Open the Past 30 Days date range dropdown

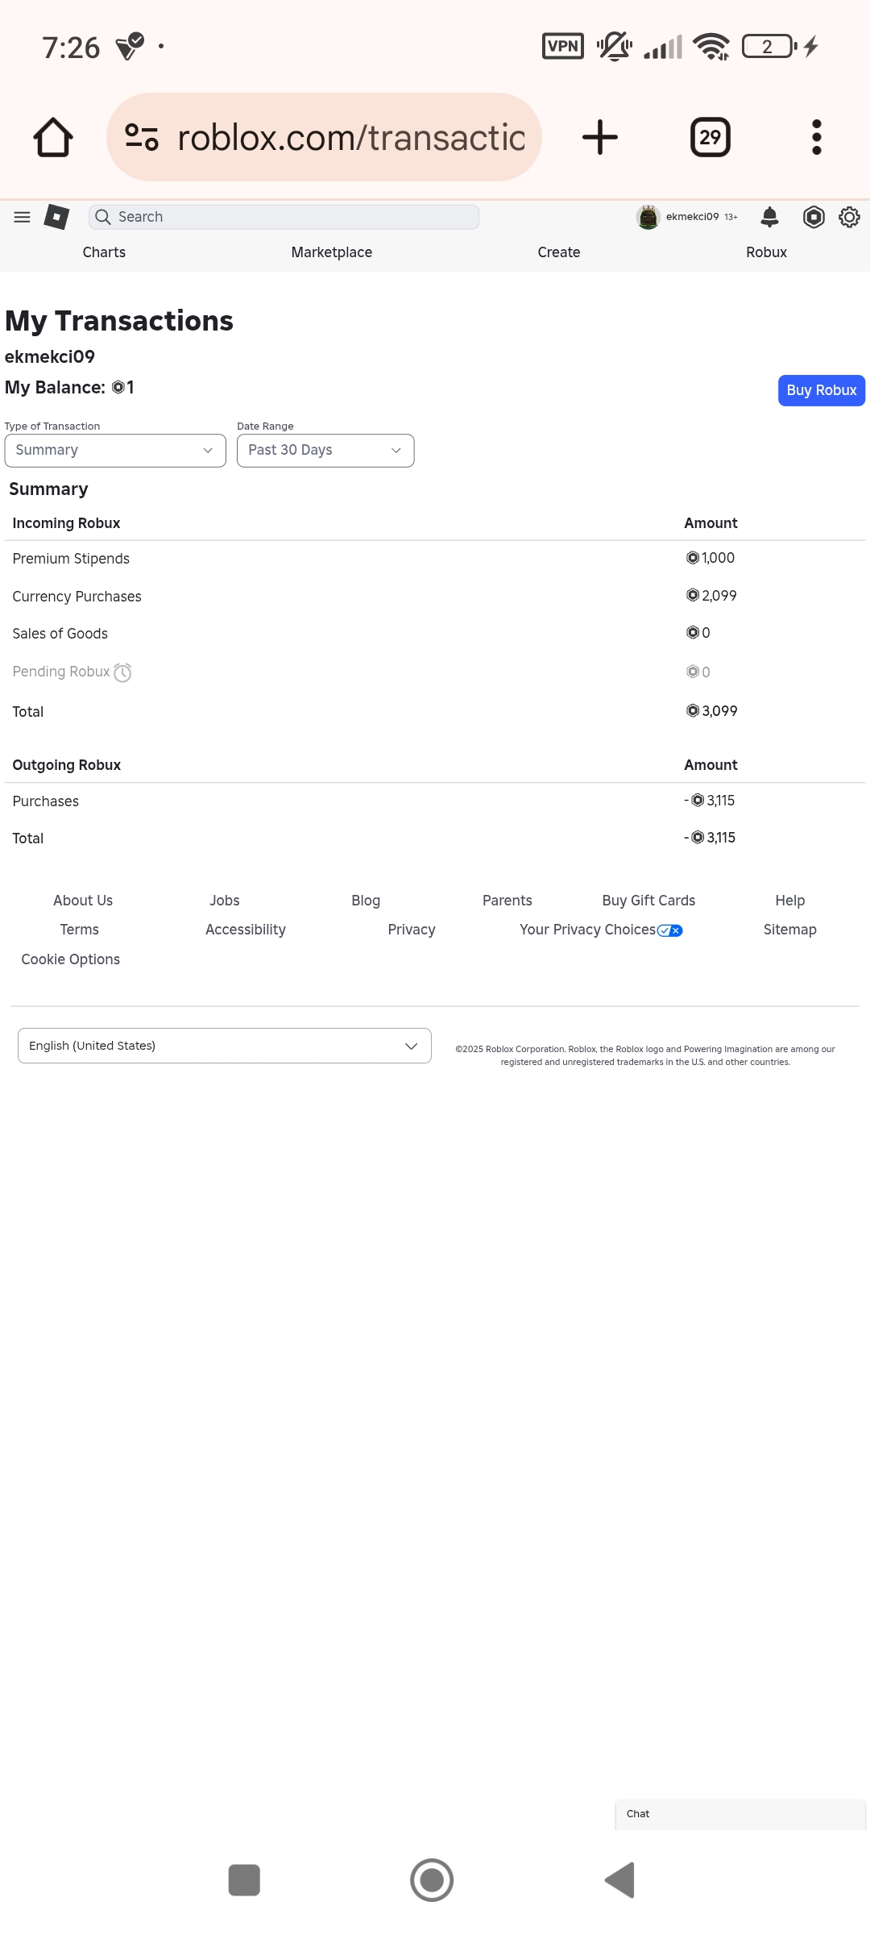325,451
